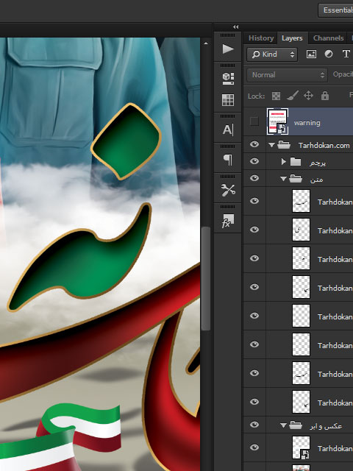Image resolution: width=353 pixels, height=471 pixels.
Task: Hide the first layer under متن group
Action: (x=254, y=201)
